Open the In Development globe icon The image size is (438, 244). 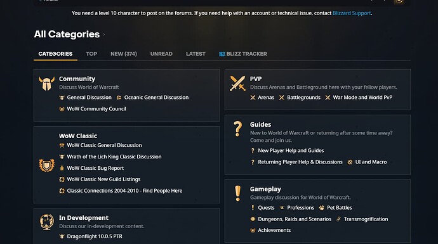[46, 222]
